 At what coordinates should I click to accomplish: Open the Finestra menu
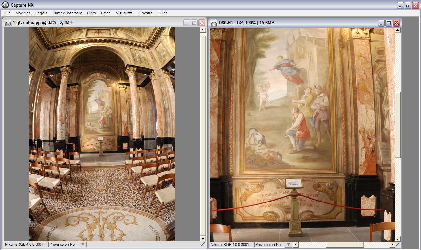(145, 13)
